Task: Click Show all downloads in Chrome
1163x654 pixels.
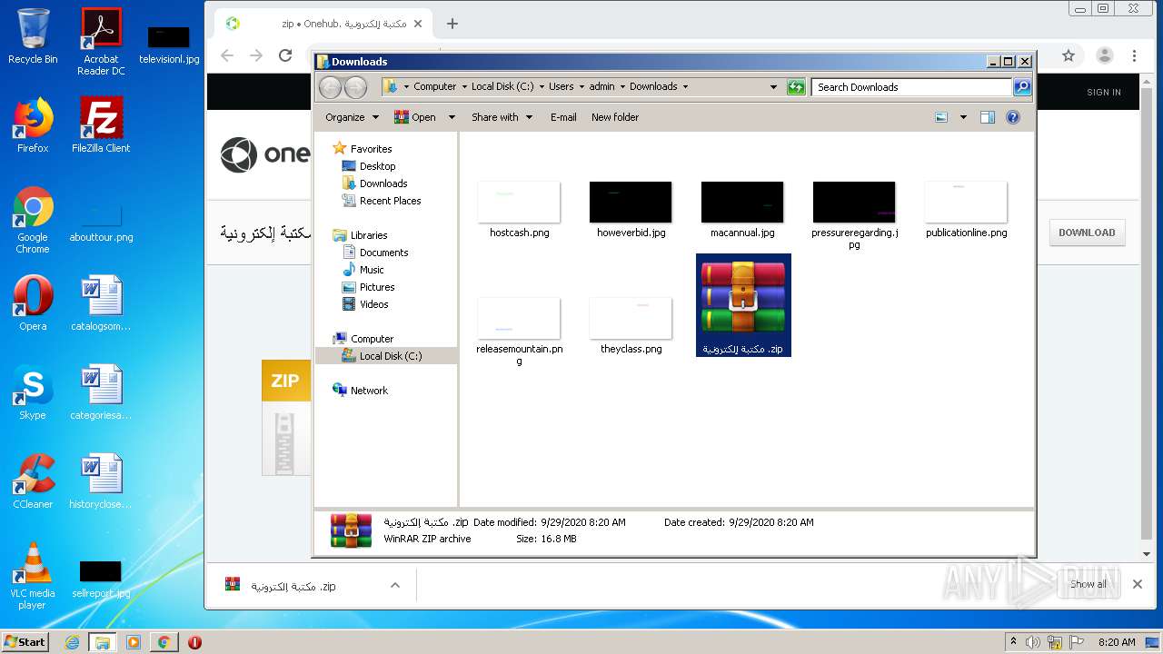Action: (x=1088, y=584)
